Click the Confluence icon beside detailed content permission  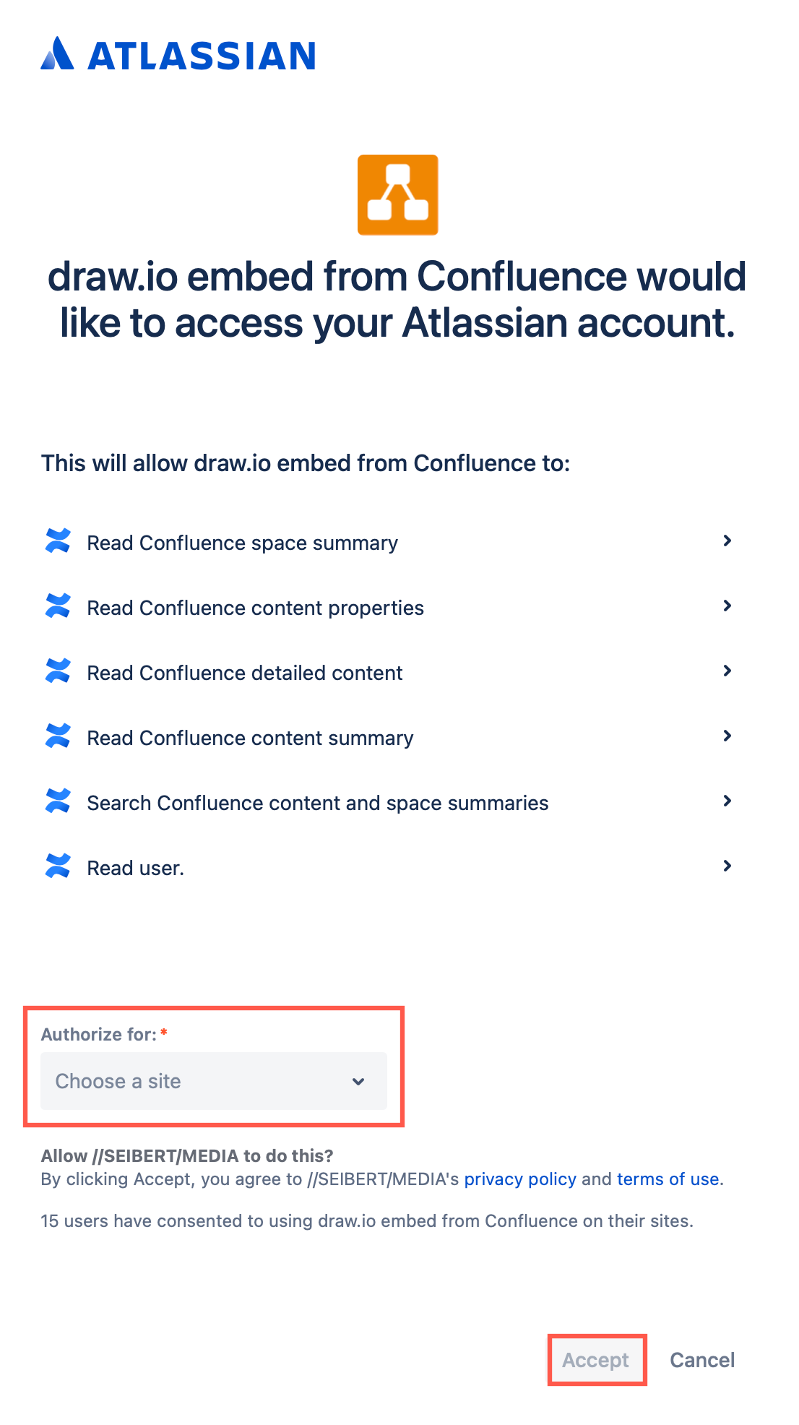59,671
